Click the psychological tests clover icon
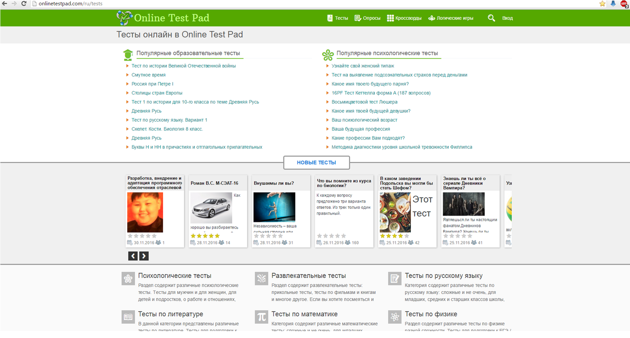 tap(128, 278)
